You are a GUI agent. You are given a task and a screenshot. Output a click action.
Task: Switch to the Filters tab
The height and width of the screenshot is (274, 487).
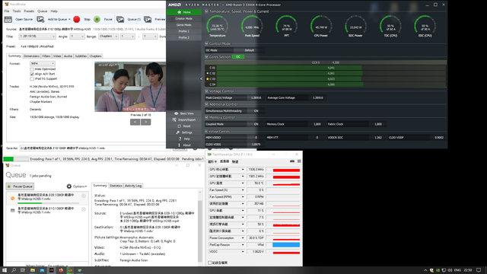click(x=46, y=56)
